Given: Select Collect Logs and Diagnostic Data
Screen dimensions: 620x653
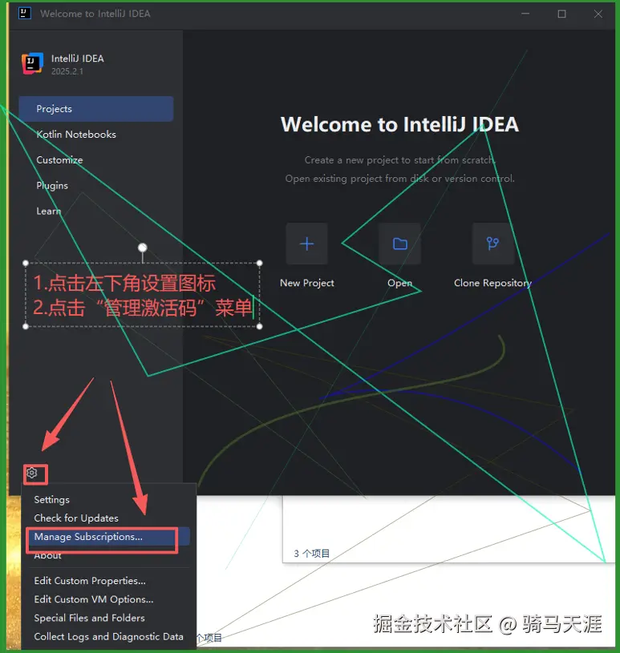Looking at the screenshot, I should 108,637.
